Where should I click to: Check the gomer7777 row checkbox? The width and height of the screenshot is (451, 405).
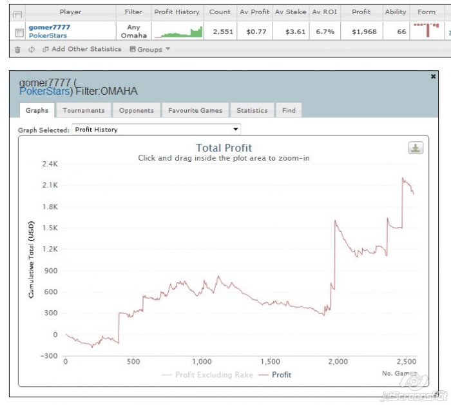point(19,32)
